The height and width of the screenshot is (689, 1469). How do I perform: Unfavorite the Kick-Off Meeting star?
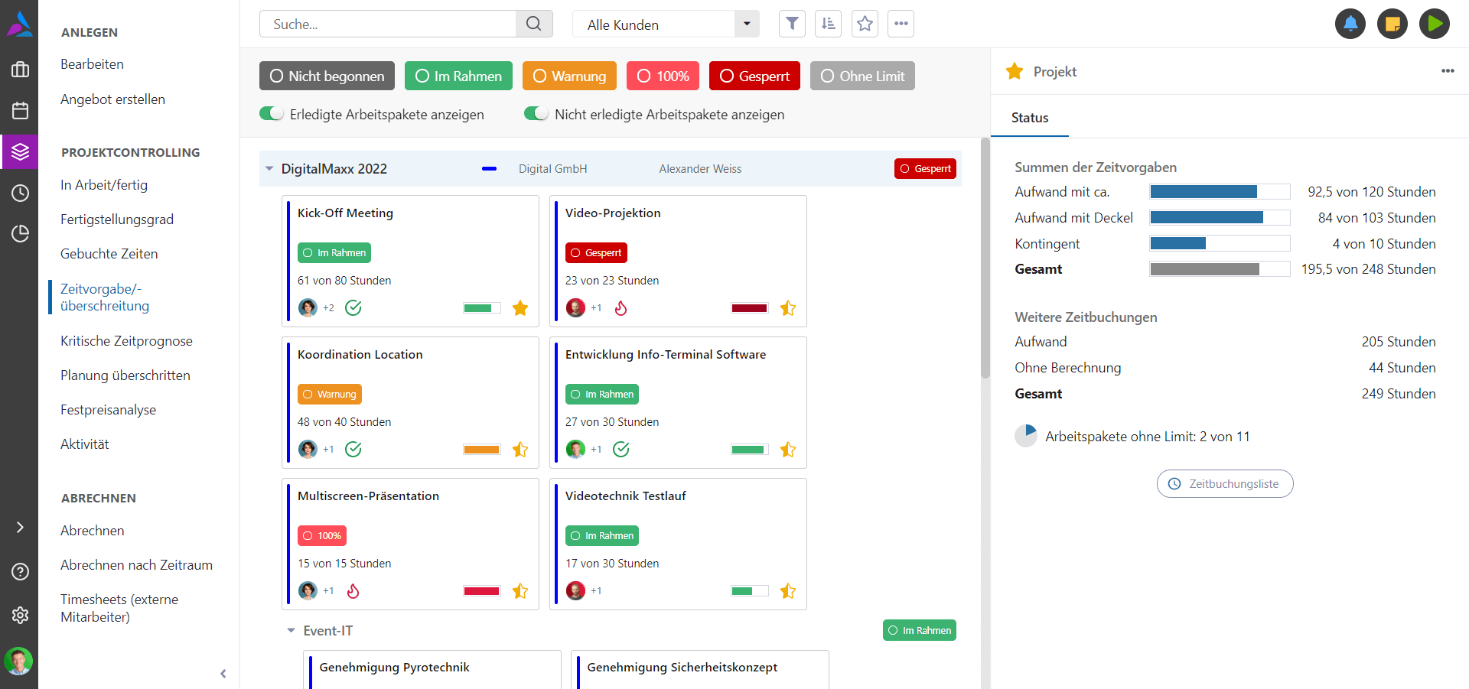520,308
